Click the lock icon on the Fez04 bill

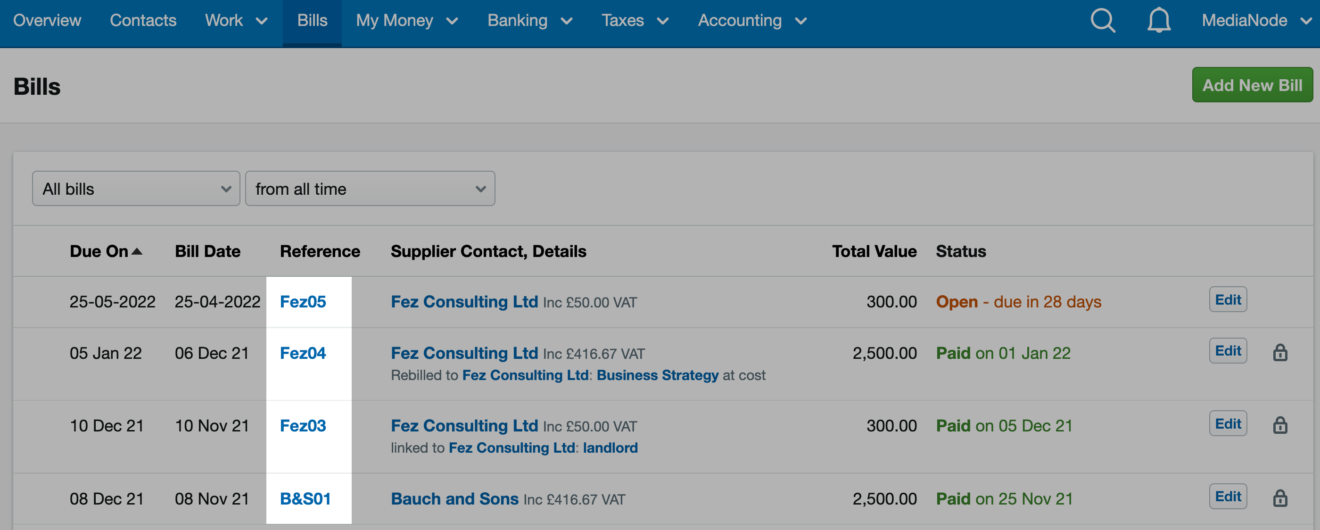coord(1280,352)
